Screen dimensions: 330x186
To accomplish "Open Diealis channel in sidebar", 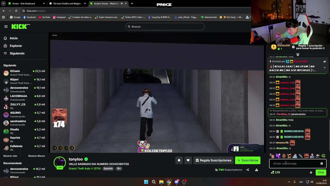I will [x=24, y=131].
